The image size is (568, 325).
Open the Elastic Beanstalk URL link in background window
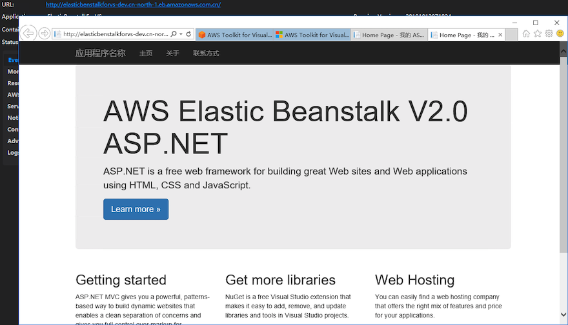[133, 5]
